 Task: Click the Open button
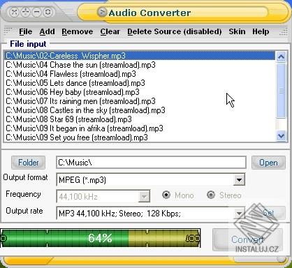click(268, 163)
